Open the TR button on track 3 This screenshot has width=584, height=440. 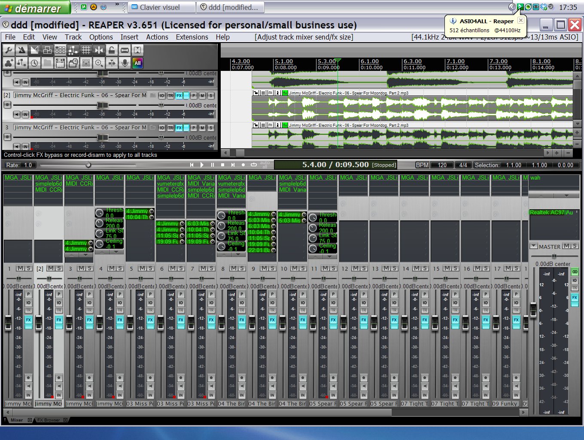(170, 128)
